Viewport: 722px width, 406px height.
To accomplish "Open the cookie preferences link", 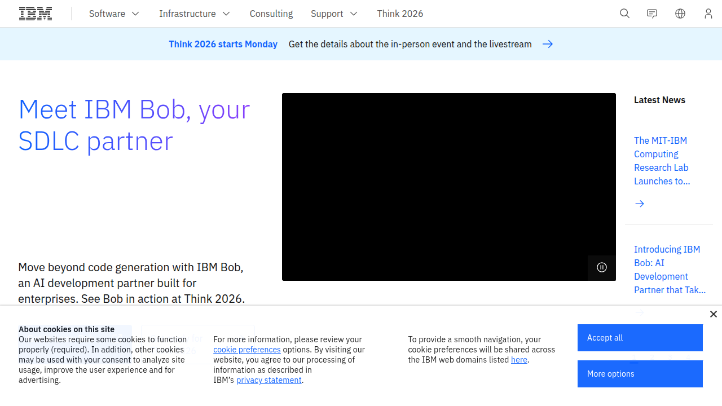I will [247, 350].
